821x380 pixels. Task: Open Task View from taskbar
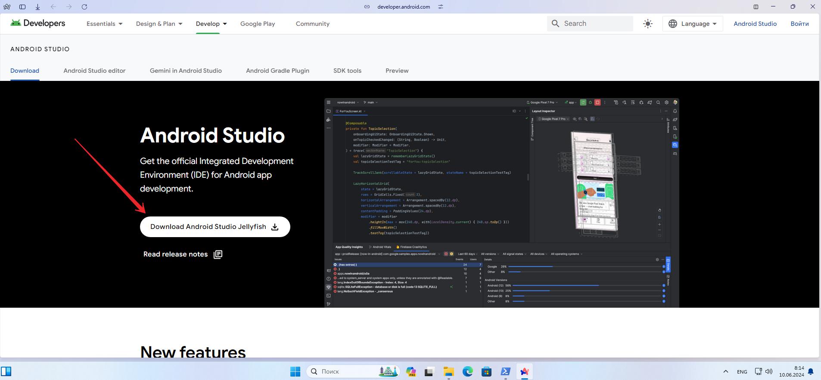pos(429,371)
